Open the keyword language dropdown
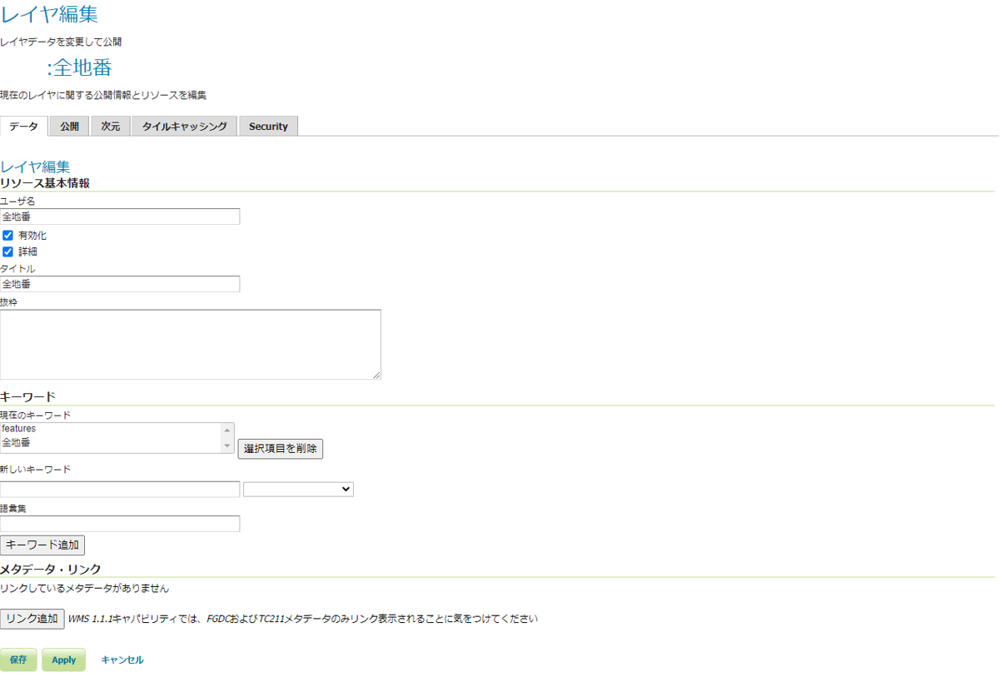Viewport: 1000px width, 677px height. (x=298, y=490)
